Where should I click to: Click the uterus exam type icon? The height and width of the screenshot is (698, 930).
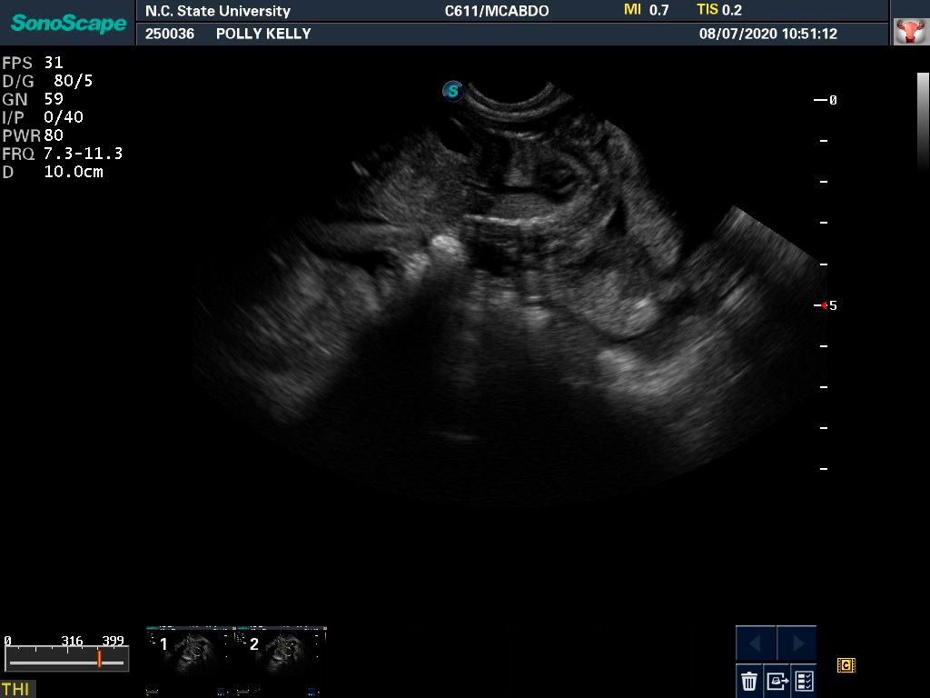tap(906, 33)
